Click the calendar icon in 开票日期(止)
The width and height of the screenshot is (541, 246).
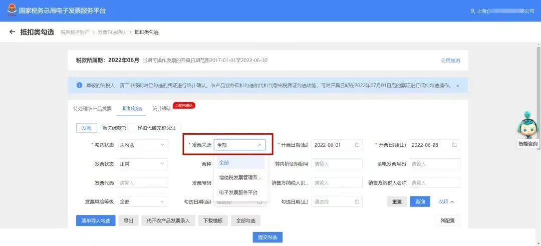(x=454, y=145)
